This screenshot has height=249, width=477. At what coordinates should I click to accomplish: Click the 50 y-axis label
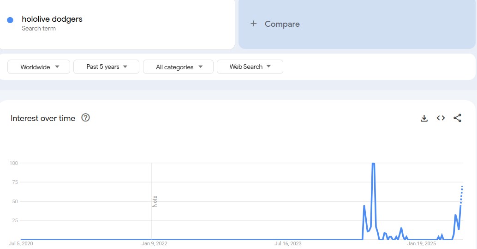pos(15,201)
